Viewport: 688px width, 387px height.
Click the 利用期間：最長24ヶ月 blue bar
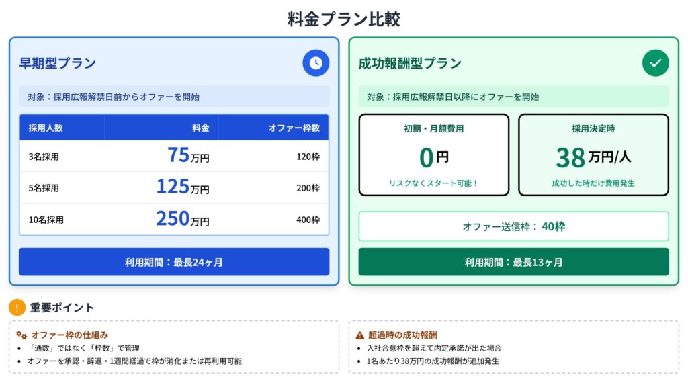[174, 262]
